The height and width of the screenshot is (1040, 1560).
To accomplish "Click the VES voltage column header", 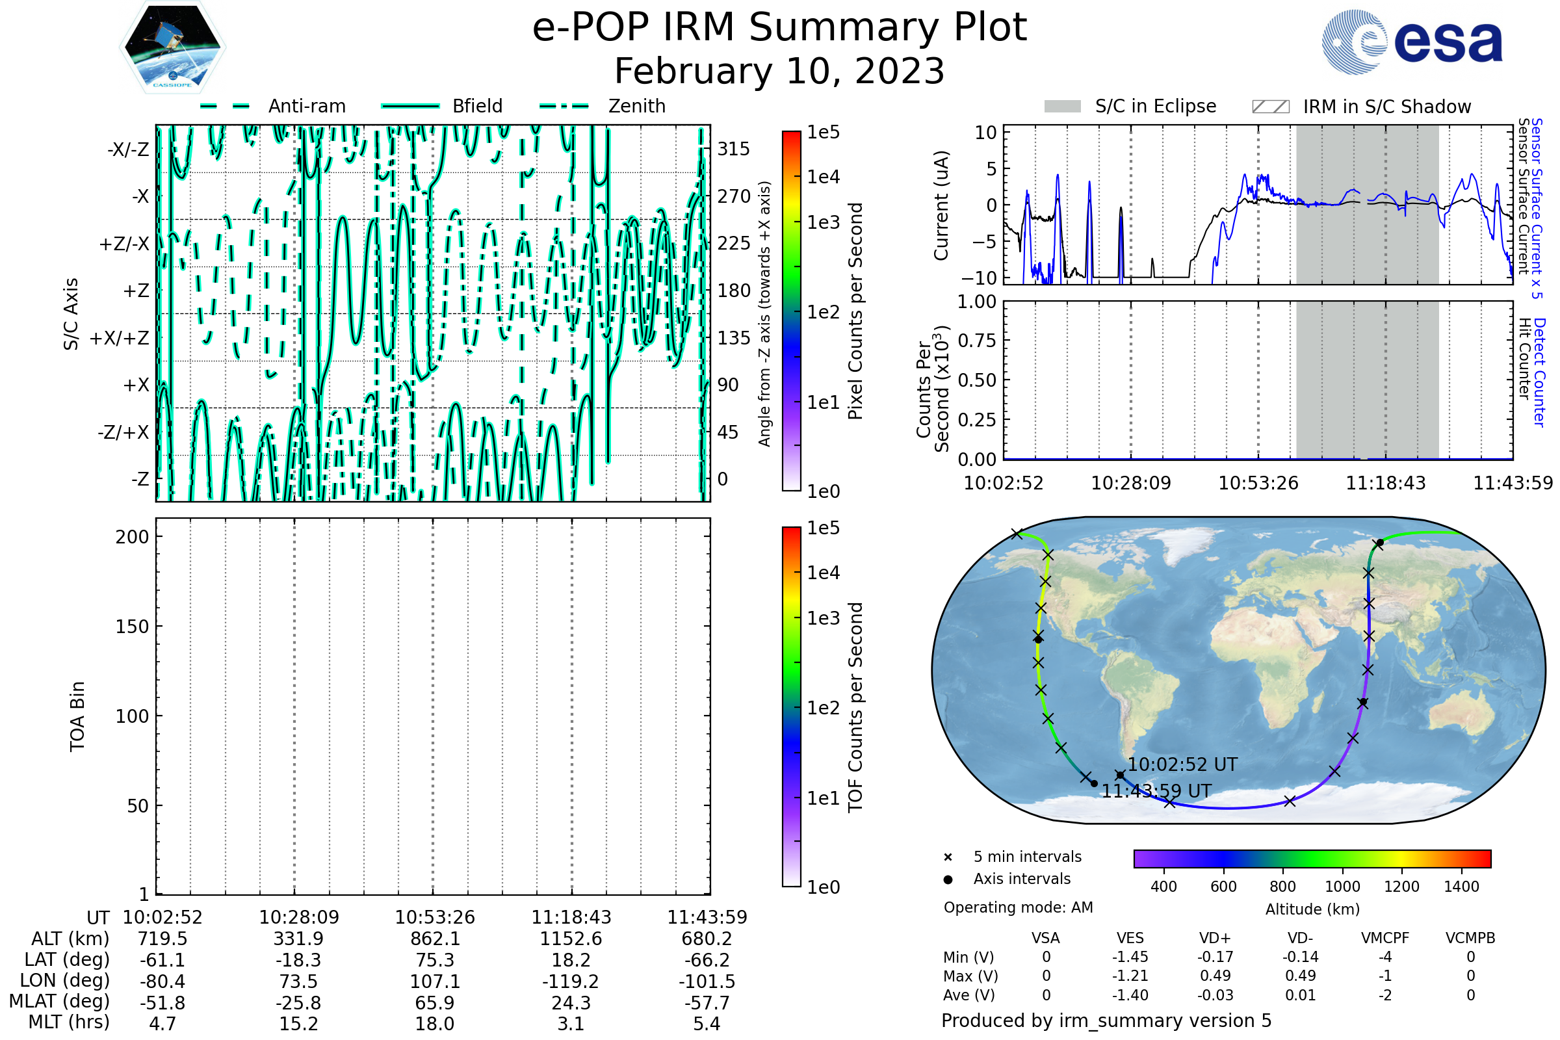I will point(1130,939).
